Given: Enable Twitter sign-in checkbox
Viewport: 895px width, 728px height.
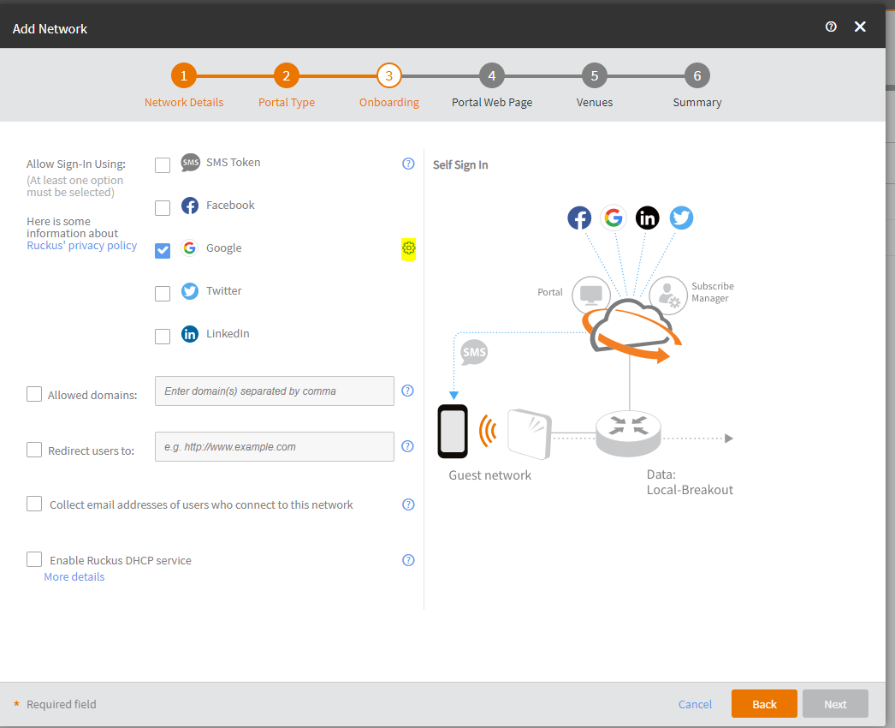Looking at the screenshot, I should [163, 294].
